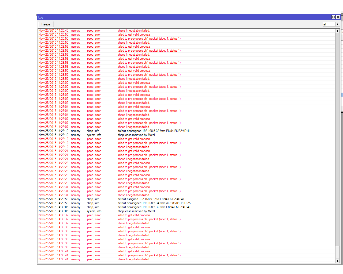Select the 14:30:36 failed to get valid proposal row
This screenshot has width=343, height=274.
pyautogui.click(x=134, y=239)
